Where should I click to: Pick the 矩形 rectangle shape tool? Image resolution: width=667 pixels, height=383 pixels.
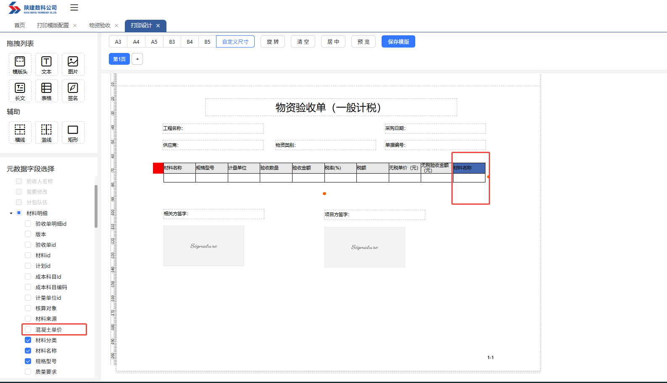point(73,132)
